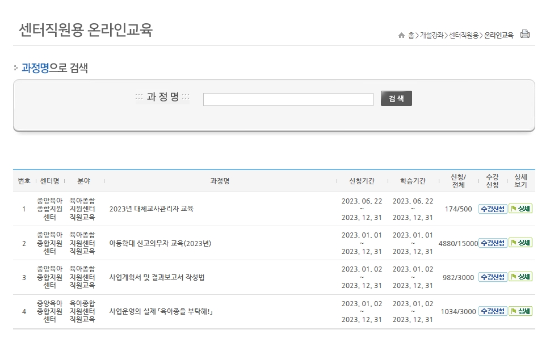Open 상세 details for 아동학대 신고의무자 교육

pos(519,243)
